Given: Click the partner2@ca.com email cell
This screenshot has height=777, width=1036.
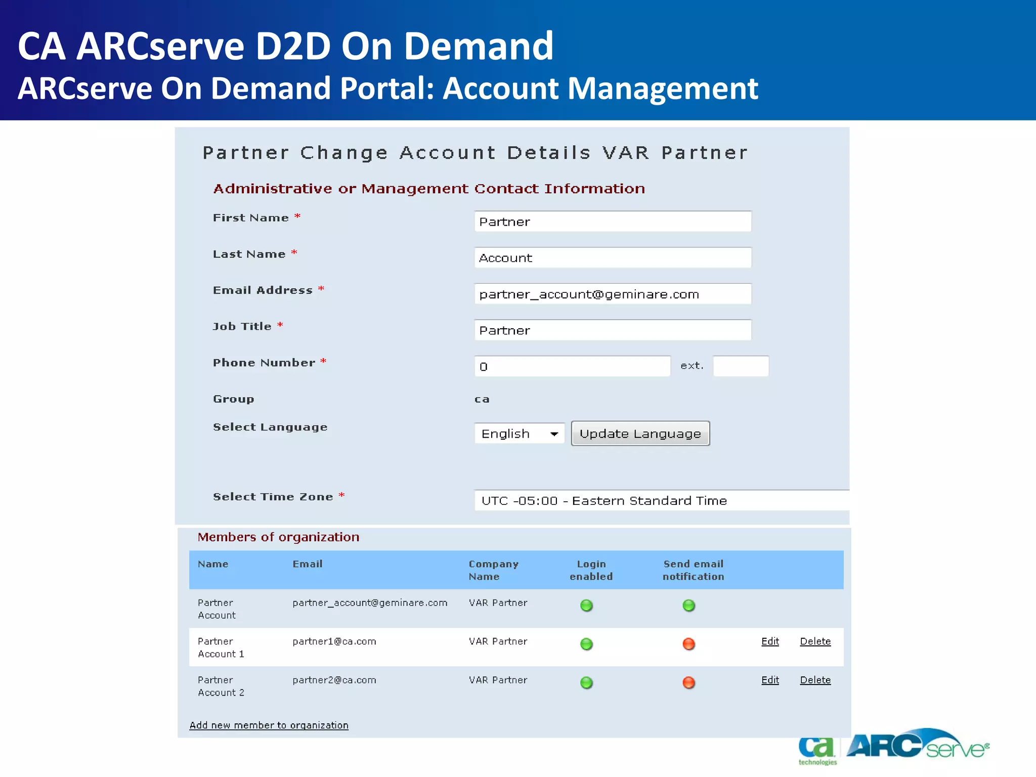Looking at the screenshot, I should 334,680.
